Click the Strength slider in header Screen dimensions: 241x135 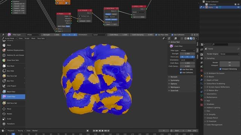(51, 35)
